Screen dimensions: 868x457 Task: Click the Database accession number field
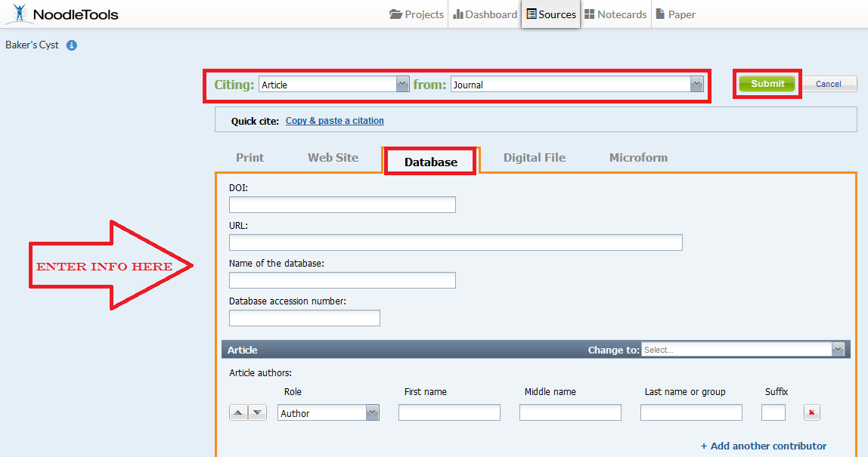pyautogui.click(x=305, y=317)
